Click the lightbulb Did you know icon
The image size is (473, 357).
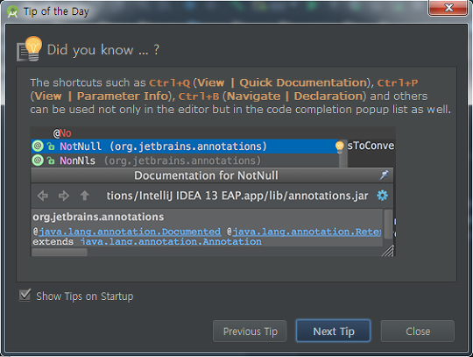29,49
